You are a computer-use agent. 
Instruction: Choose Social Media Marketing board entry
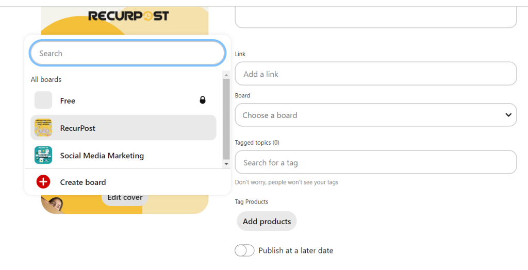[123, 155]
